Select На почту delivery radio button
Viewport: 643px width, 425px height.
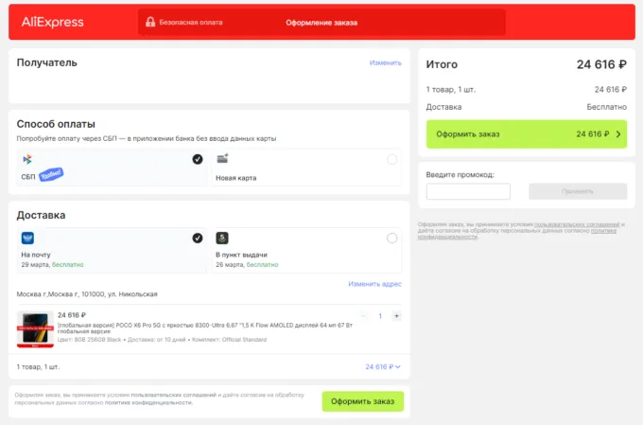tap(197, 239)
